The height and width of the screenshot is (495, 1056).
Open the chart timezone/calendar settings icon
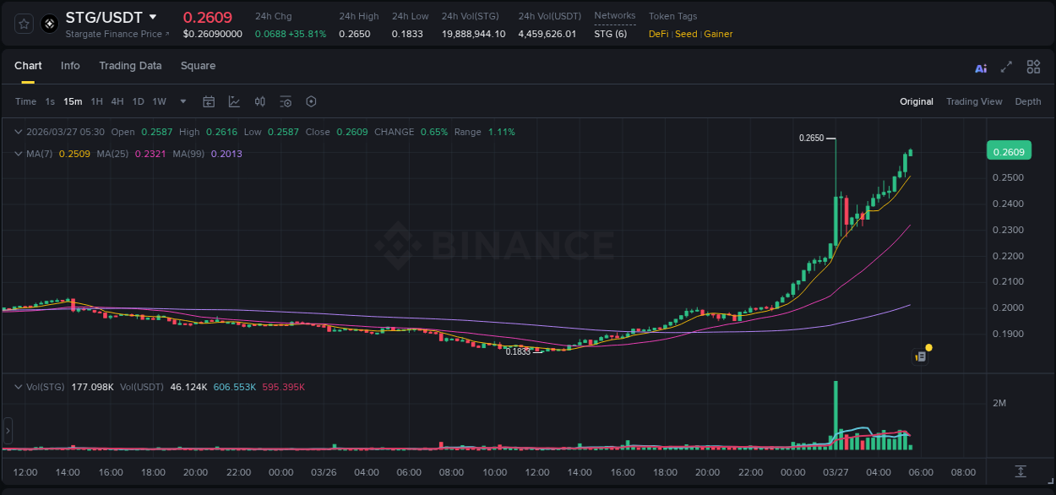pyautogui.click(x=209, y=101)
